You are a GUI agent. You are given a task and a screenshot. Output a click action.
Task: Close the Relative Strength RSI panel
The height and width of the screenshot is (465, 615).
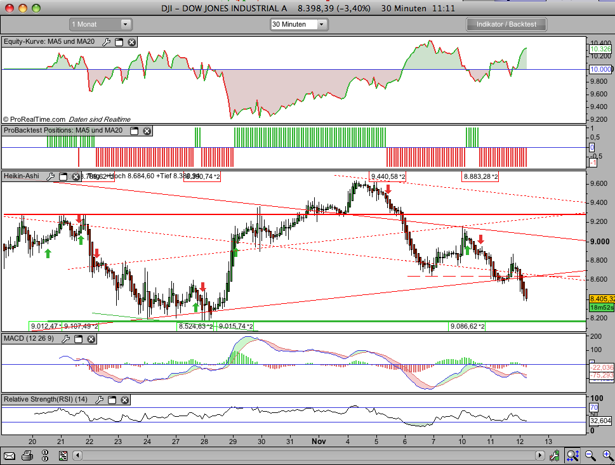click(125, 400)
